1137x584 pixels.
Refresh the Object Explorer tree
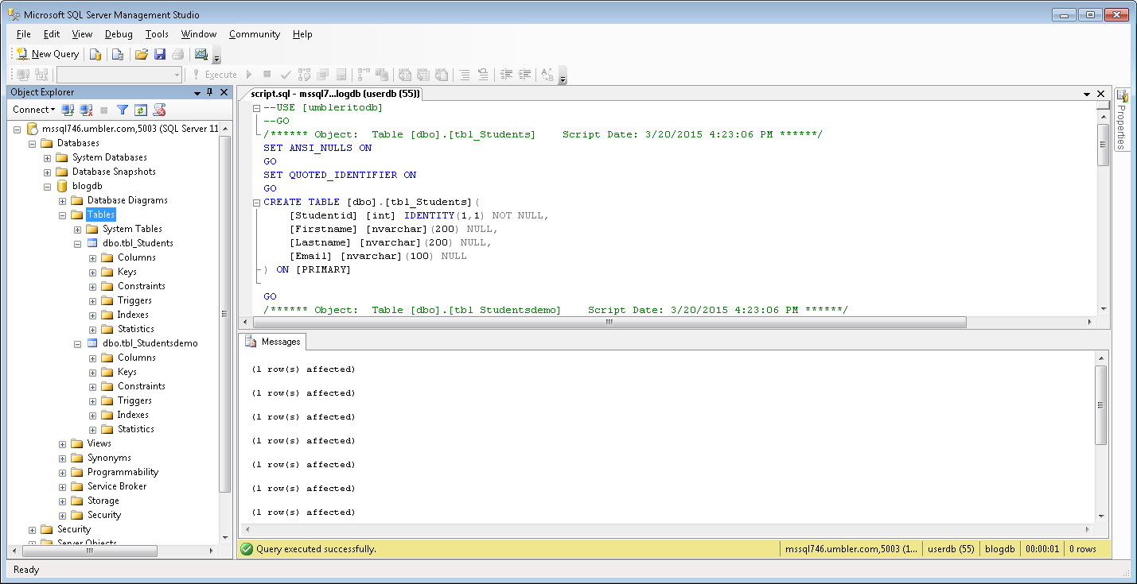[141, 110]
